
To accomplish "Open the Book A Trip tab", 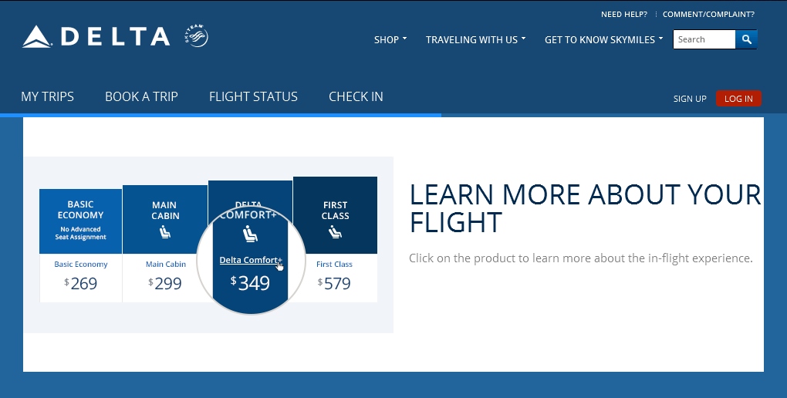I will click(x=141, y=96).
